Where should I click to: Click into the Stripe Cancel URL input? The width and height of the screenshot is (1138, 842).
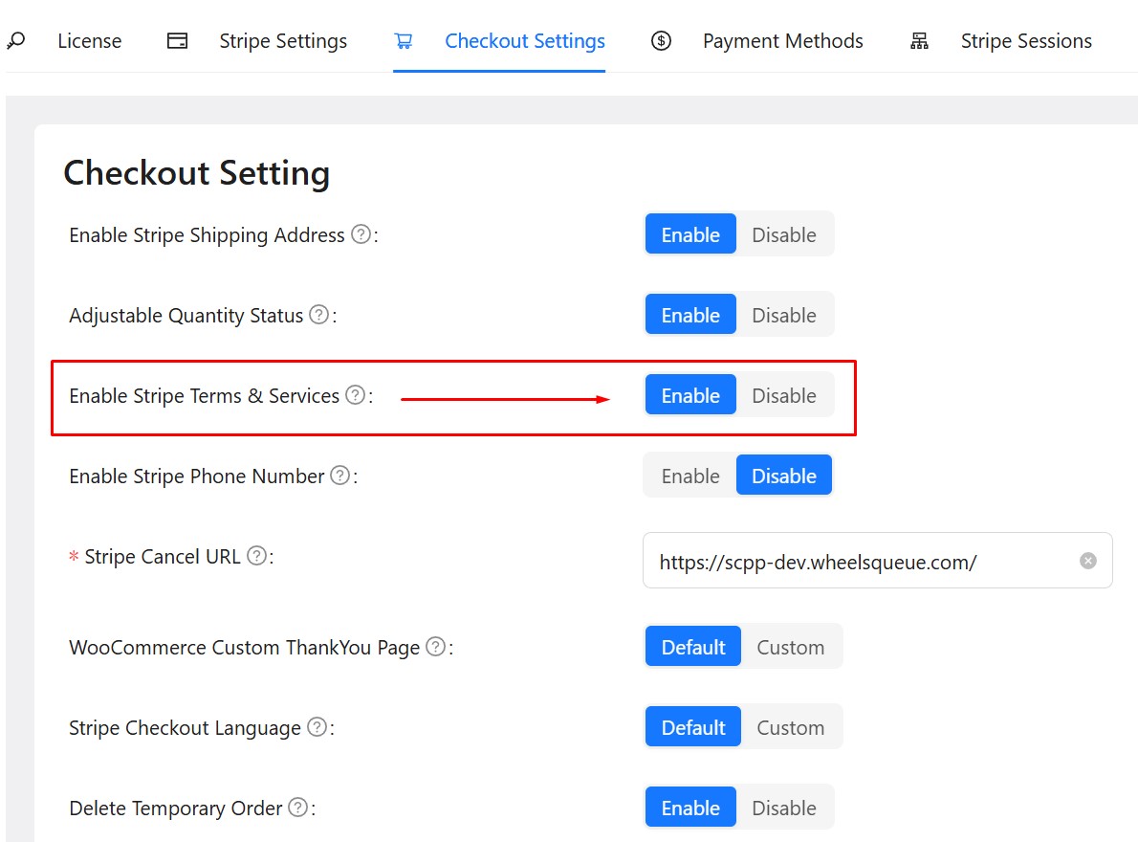tap(861, 562)
